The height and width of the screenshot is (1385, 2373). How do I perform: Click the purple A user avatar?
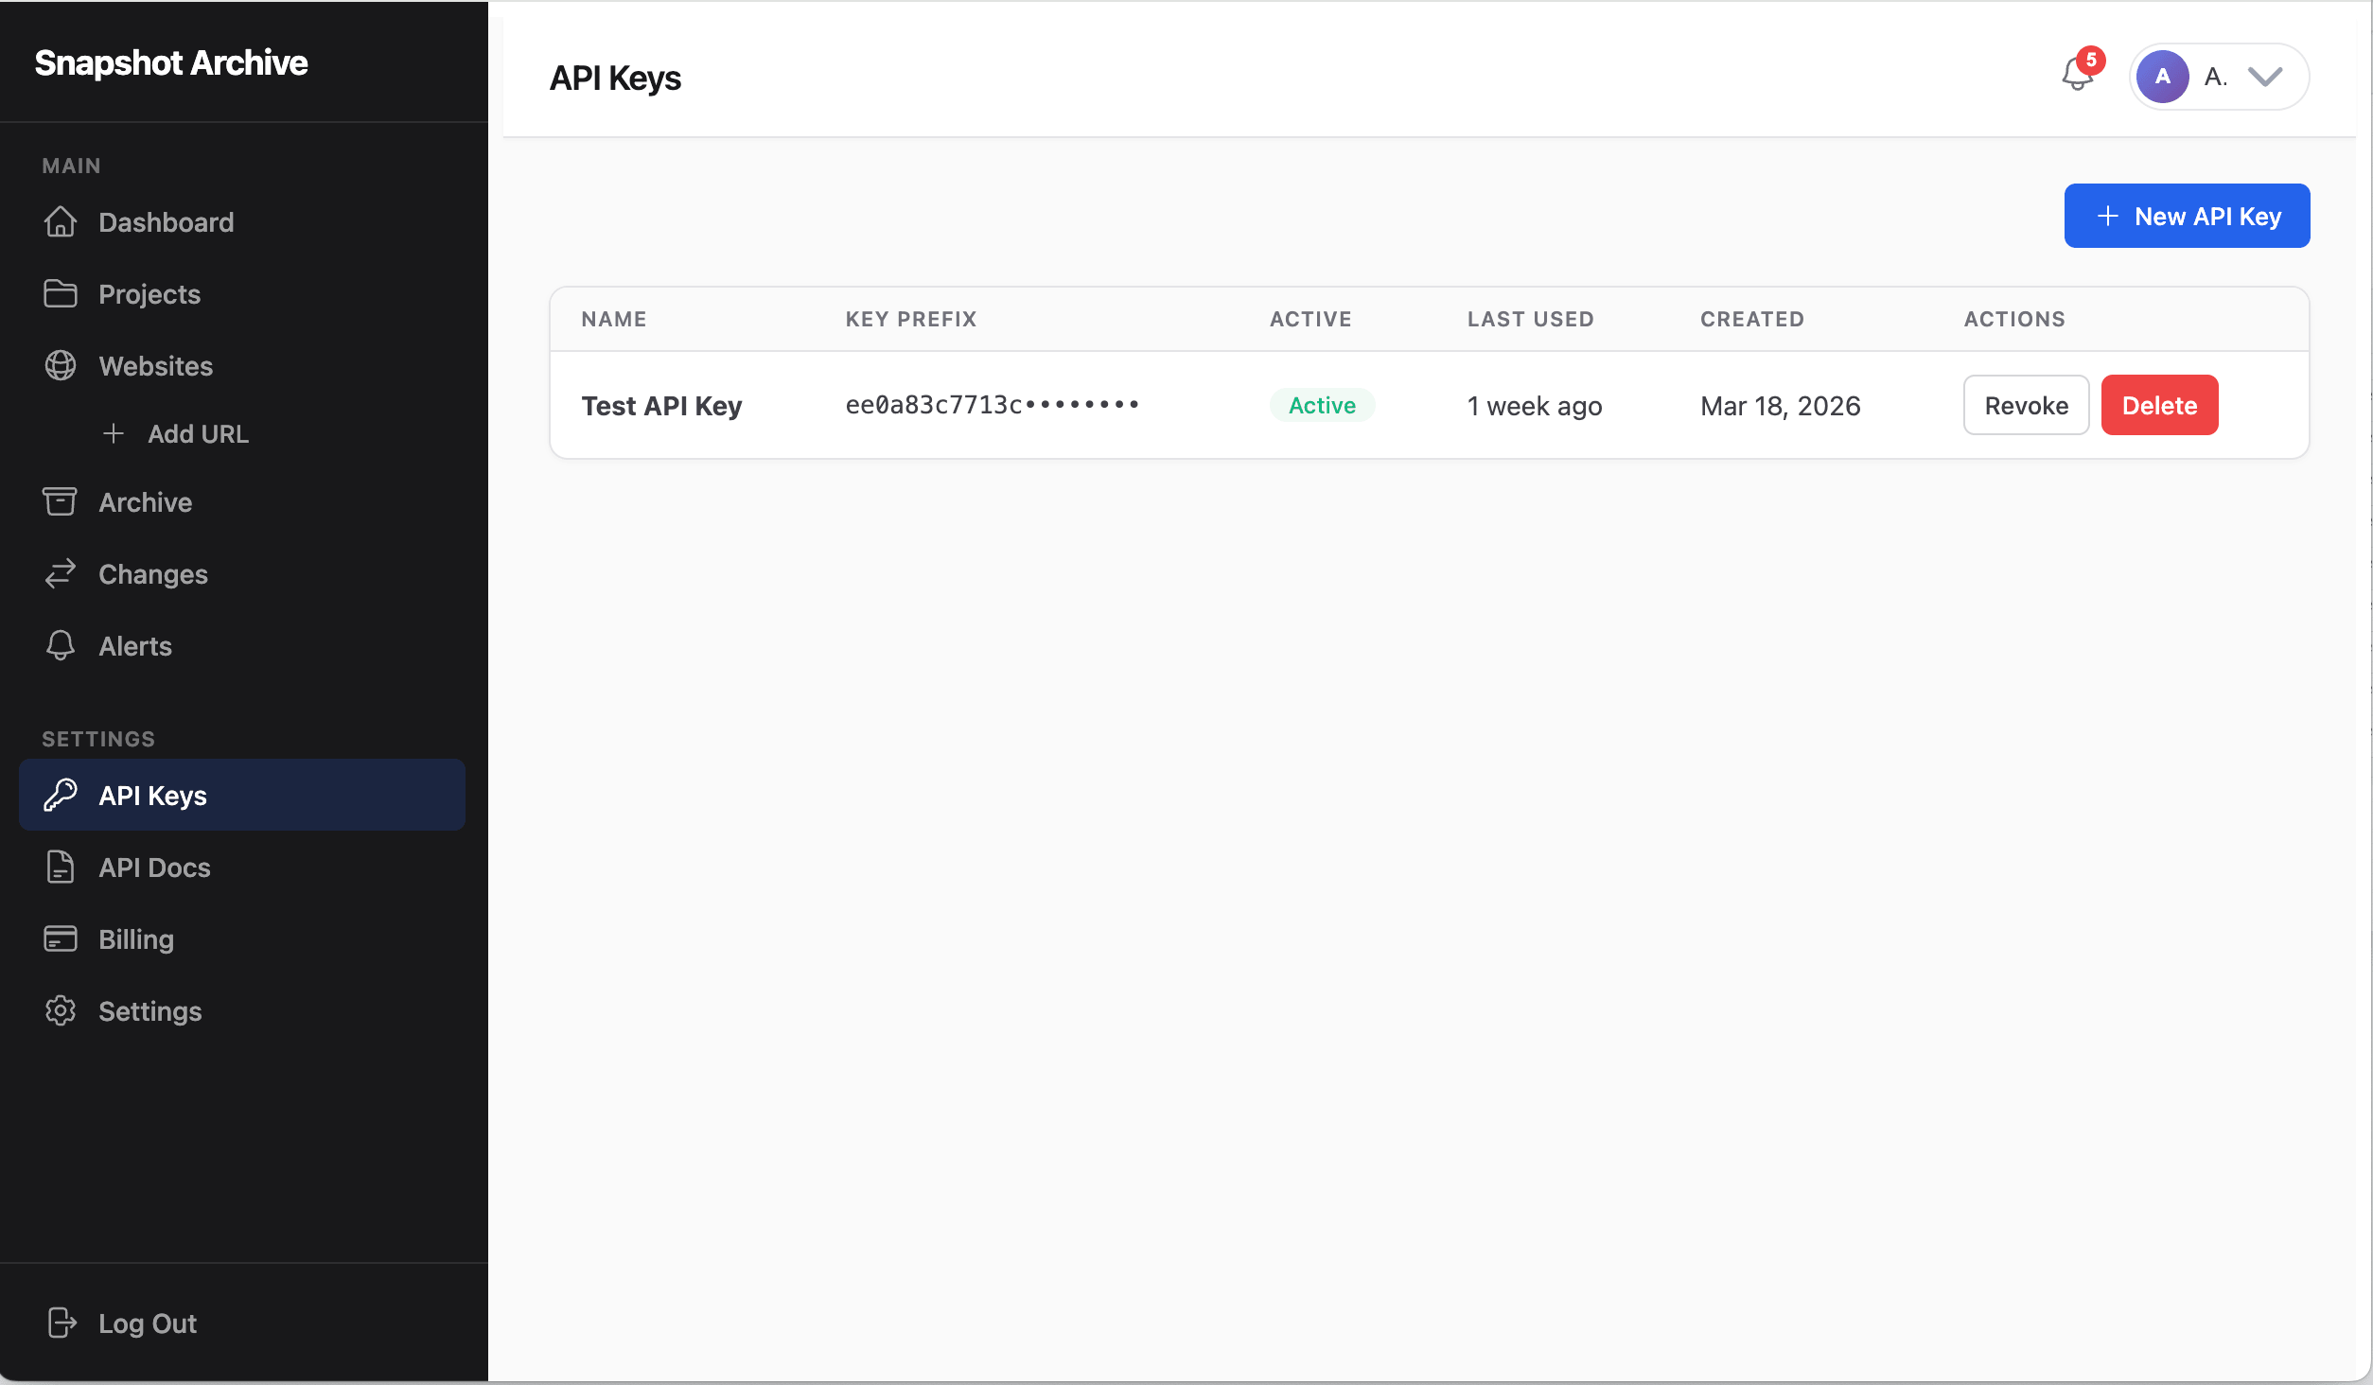click(x=2162, y=77)
